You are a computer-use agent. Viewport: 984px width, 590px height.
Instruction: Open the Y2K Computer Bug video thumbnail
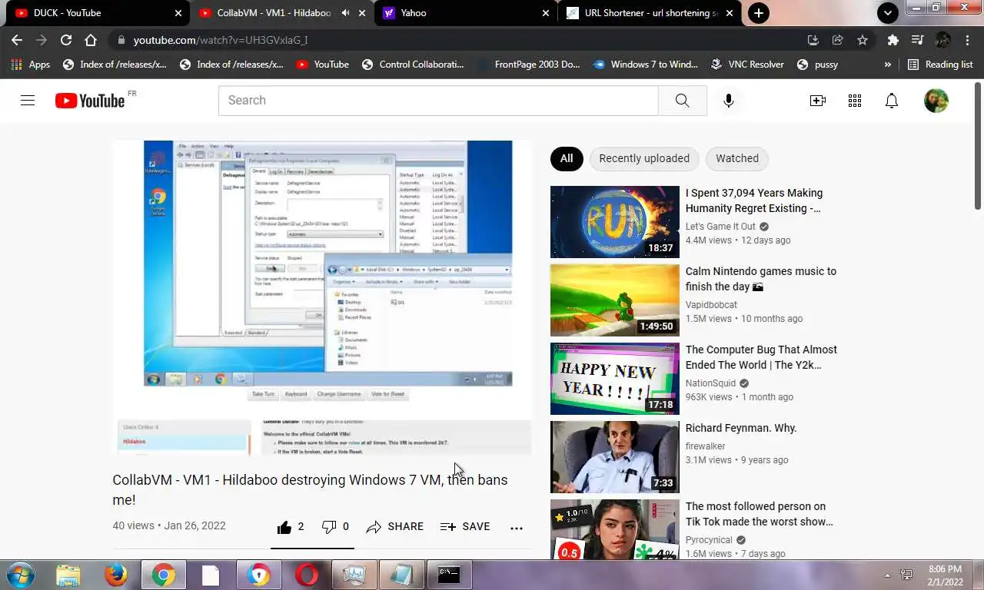[615, 379]
